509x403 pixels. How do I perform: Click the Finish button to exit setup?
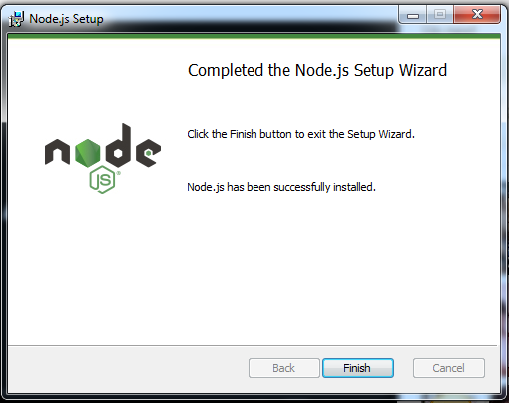click(358, 368)
